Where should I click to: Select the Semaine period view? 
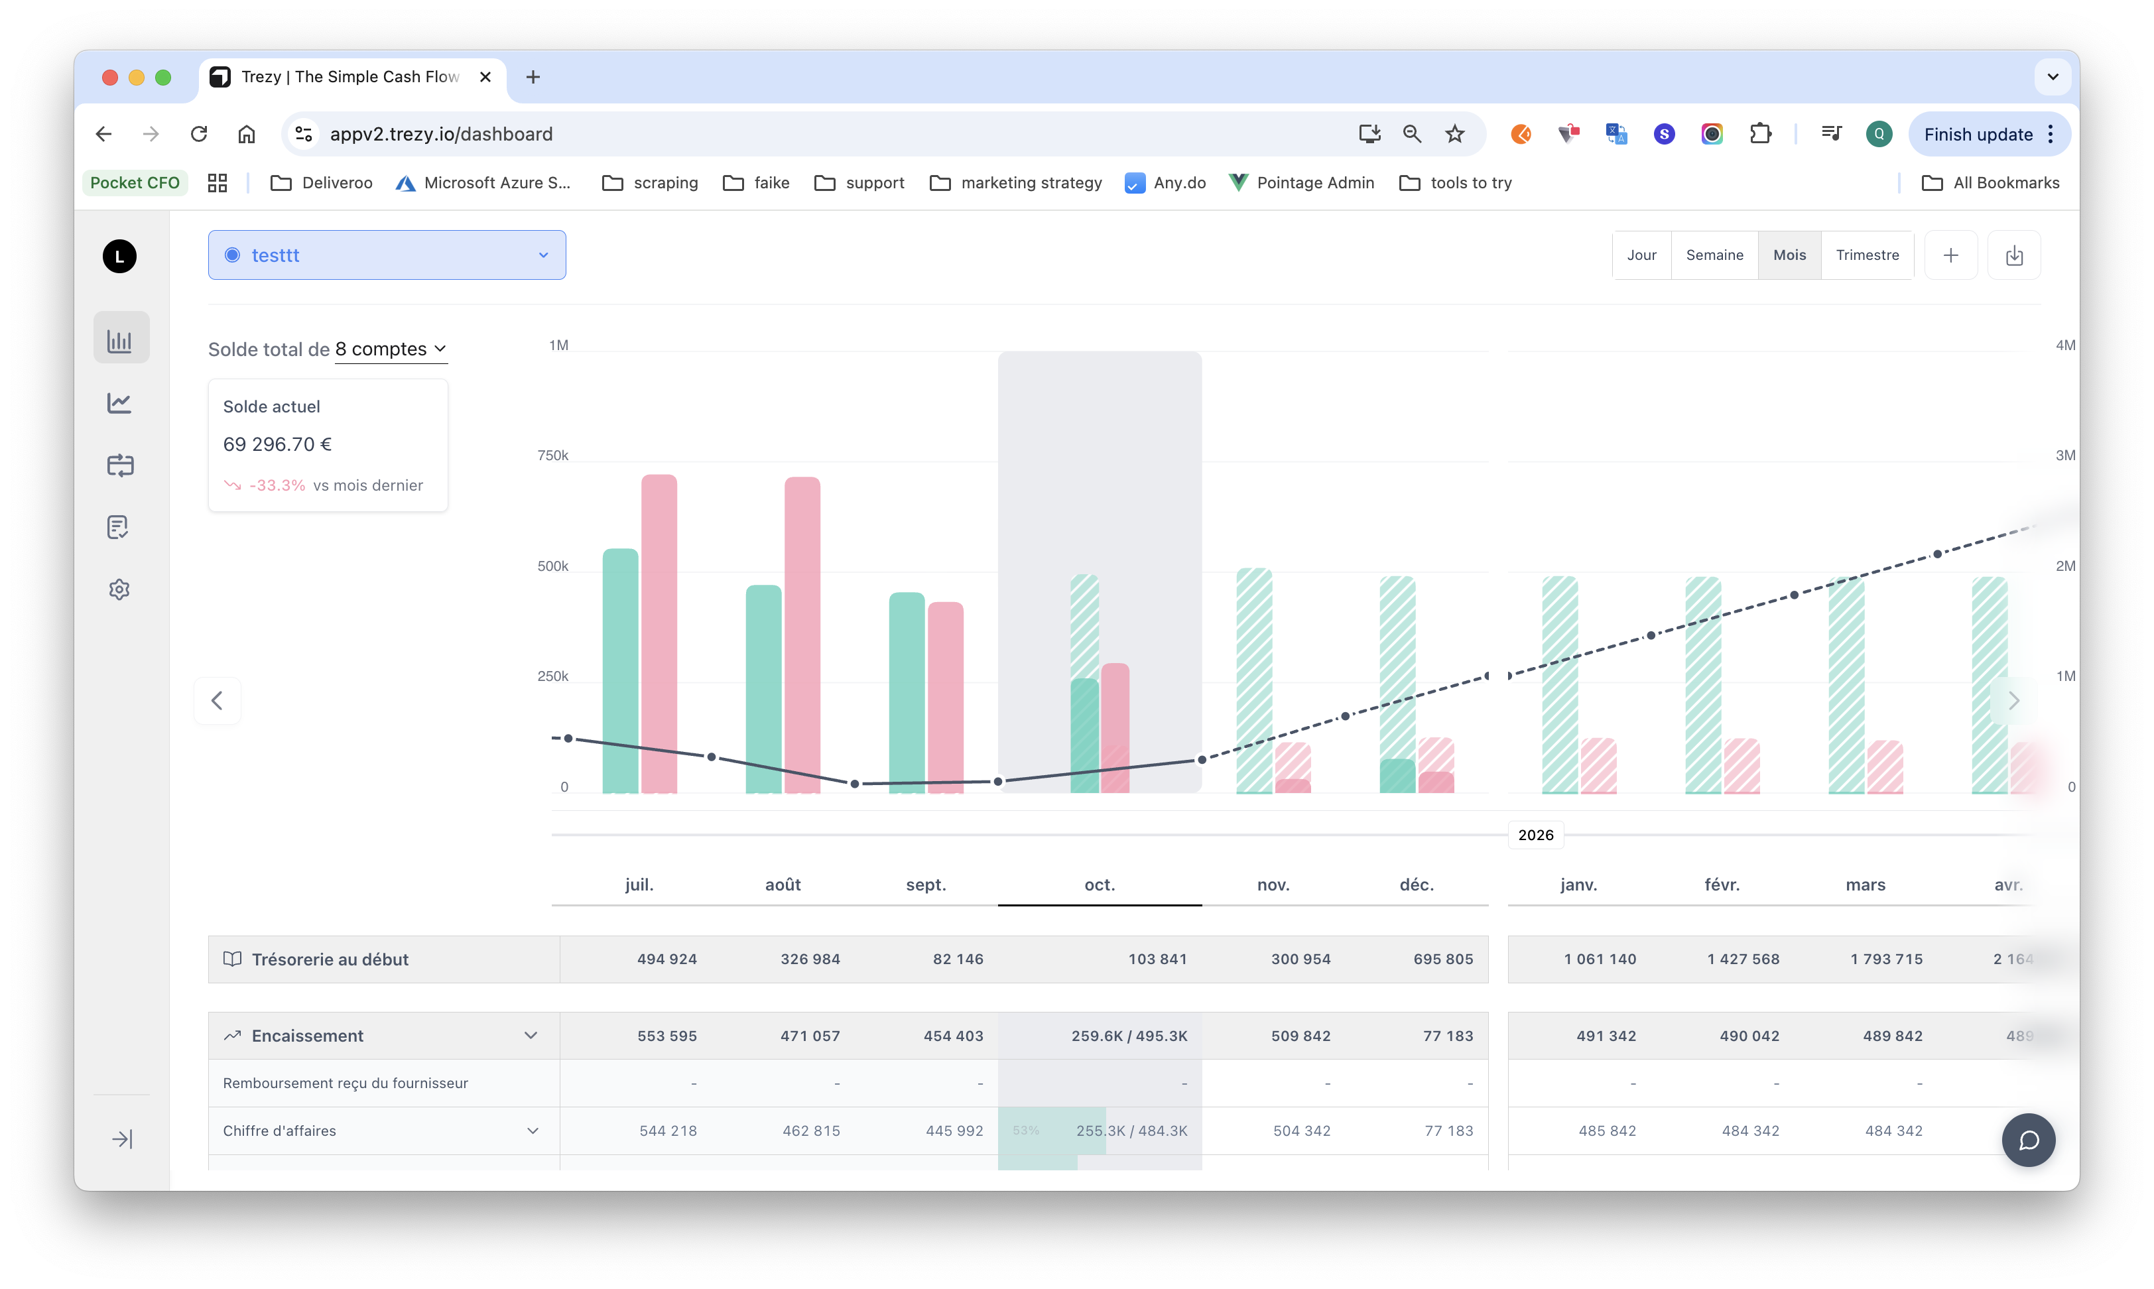click(1716, 255)
